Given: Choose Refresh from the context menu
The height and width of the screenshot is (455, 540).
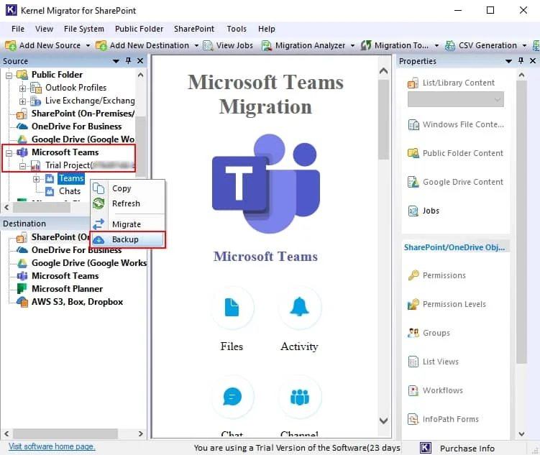Looking at the screenshot, I should point(128,203).
